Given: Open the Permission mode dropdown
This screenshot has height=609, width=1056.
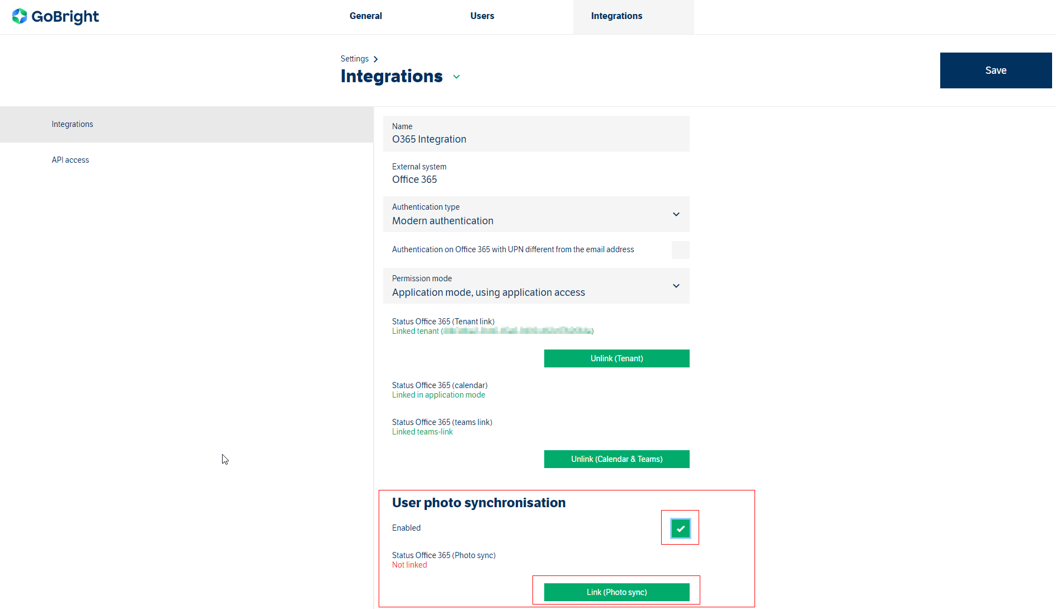Looking at the screenshot, I should [676, 286].
